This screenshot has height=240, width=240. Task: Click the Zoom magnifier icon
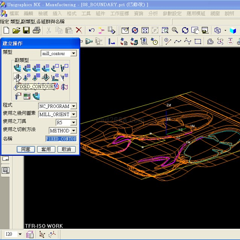(175, 30)
